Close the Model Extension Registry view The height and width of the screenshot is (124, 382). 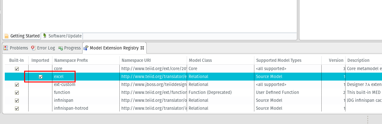tap(142, 48)
